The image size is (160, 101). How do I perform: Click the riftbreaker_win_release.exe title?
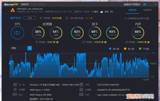[x=30, y=9]
